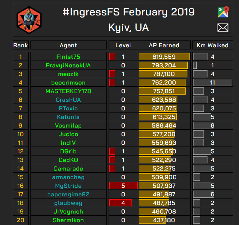Sort by the Level column header
239x225 pixels.
pyautogui.click(x=123, y=45)
